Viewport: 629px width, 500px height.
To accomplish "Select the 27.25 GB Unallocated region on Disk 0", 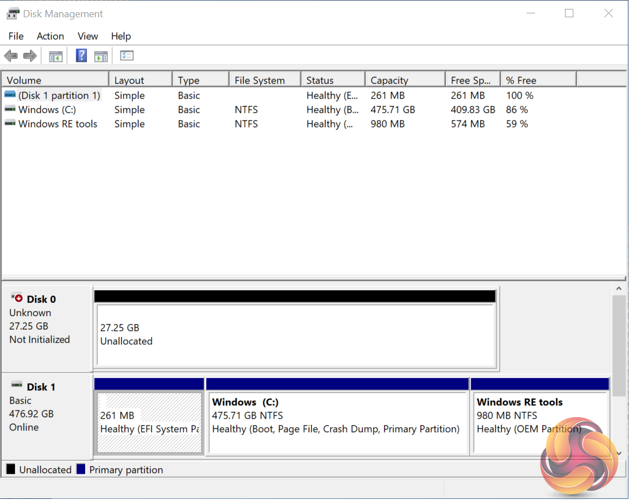I will 295,329.
